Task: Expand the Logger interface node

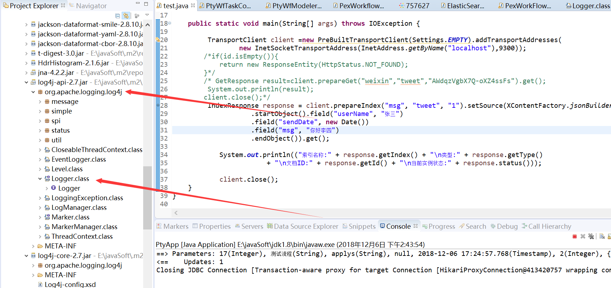Action: tap(47, 188)
